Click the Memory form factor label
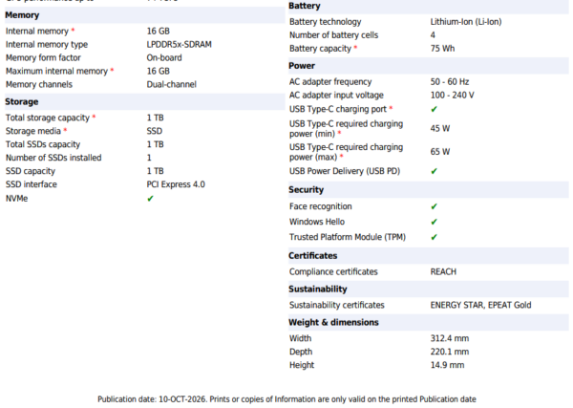This screenshot has height=408, width=573. tap(43, 57)
